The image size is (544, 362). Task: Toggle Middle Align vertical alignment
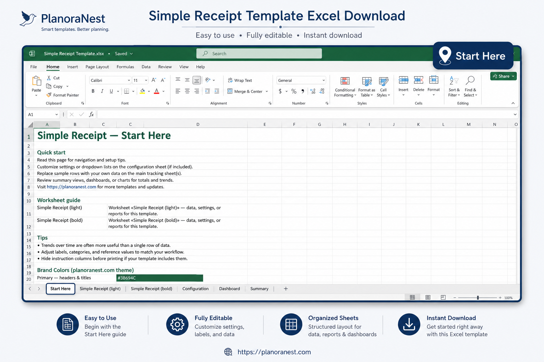pyautogui.click(x=187, y=80)
